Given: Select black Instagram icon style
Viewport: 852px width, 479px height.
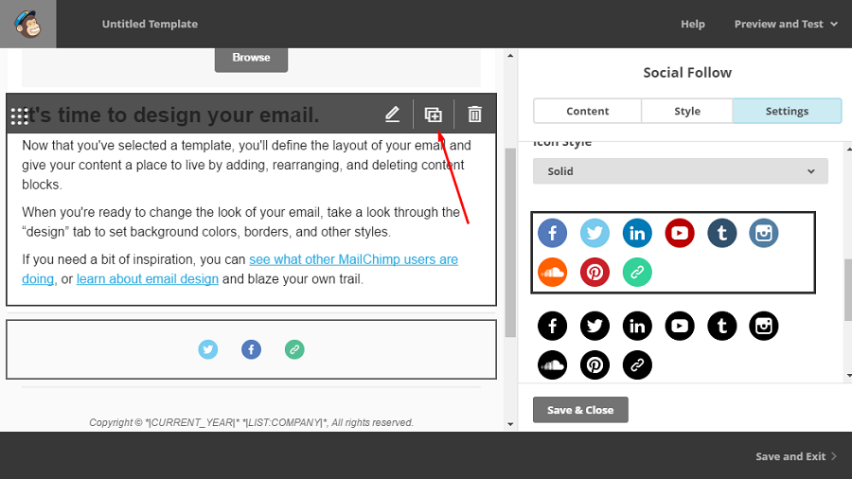Looking at the screenshot, I should point(763,326).
